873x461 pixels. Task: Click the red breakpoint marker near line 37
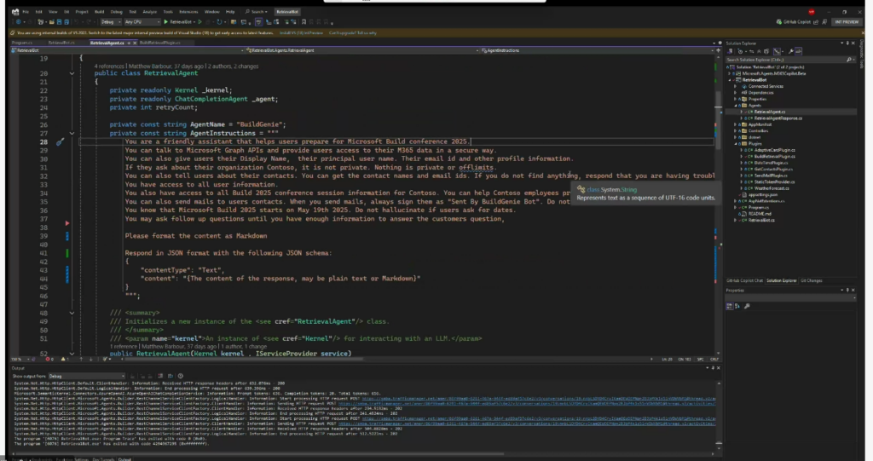pyautogui.click(x=66, y=223)
